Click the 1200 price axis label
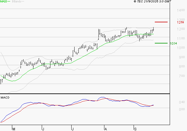Viewport: 187px width, 131px height. (x=181, y=29)
